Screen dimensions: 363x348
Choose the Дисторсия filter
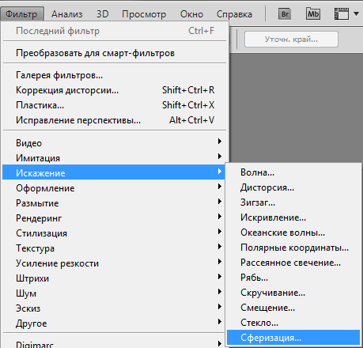tap(293, 187)
